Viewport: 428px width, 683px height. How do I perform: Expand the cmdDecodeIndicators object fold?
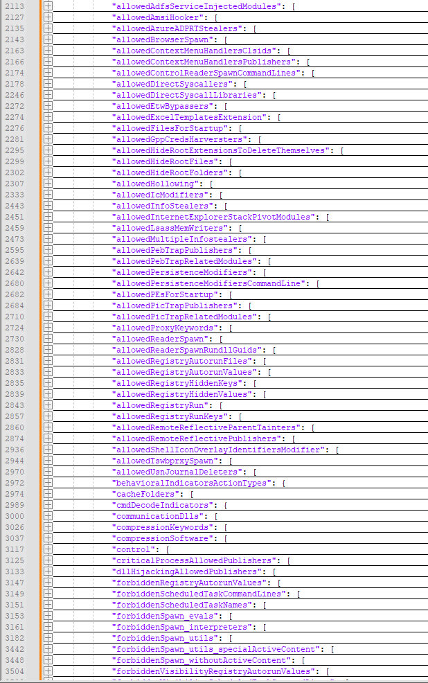coord(48,505)
